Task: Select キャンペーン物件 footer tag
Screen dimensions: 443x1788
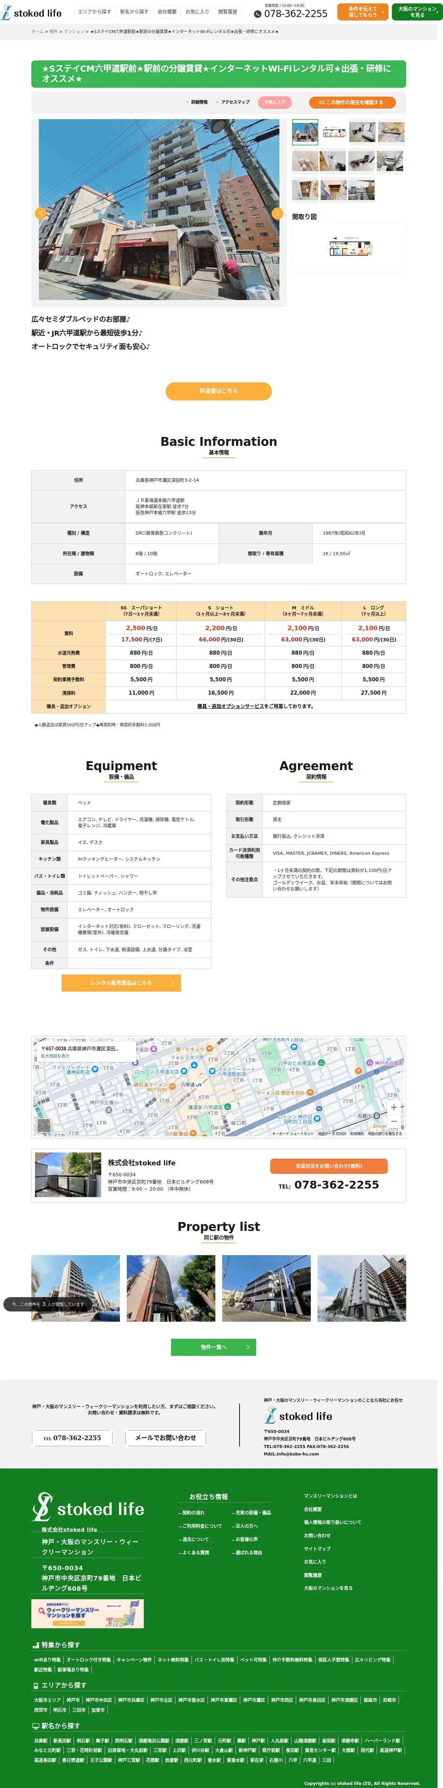Action: coord(134,1660)
